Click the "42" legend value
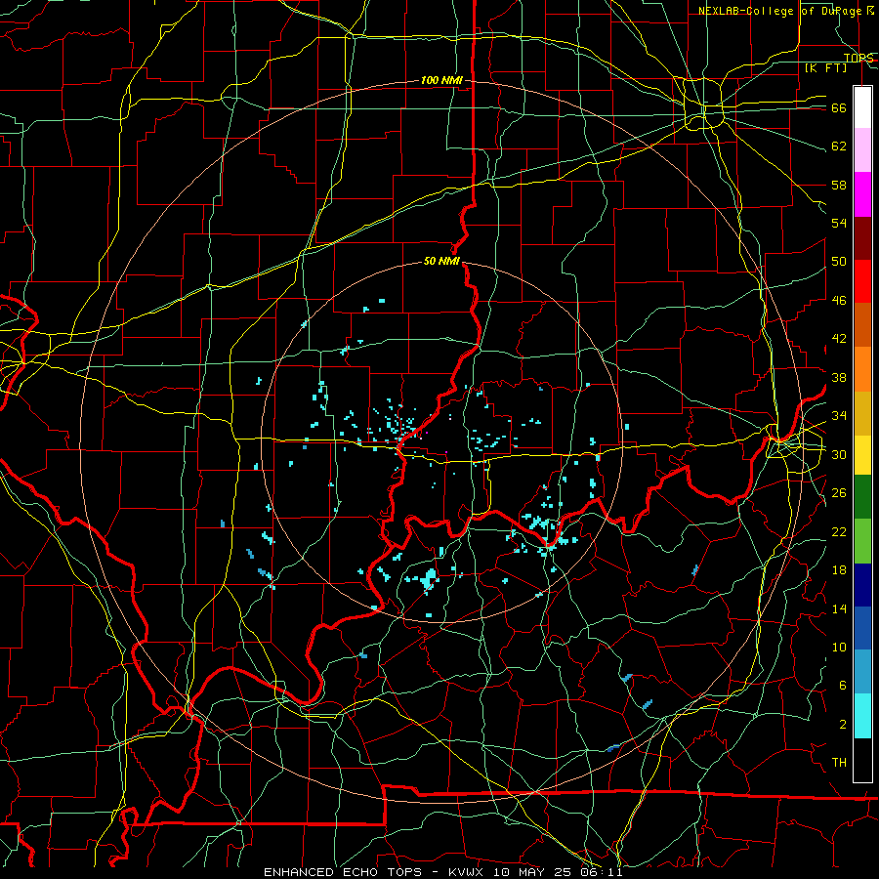 (839, 339)
